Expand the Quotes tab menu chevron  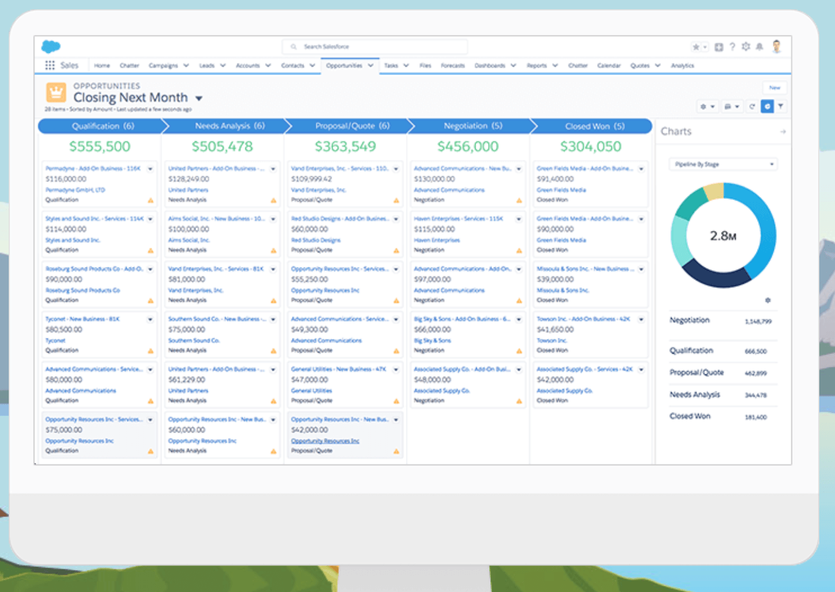click(658, 66)
